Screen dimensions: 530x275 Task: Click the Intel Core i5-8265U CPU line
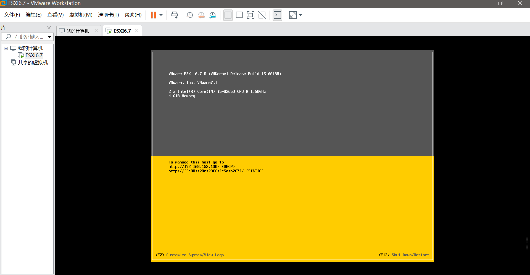[217, 91]
